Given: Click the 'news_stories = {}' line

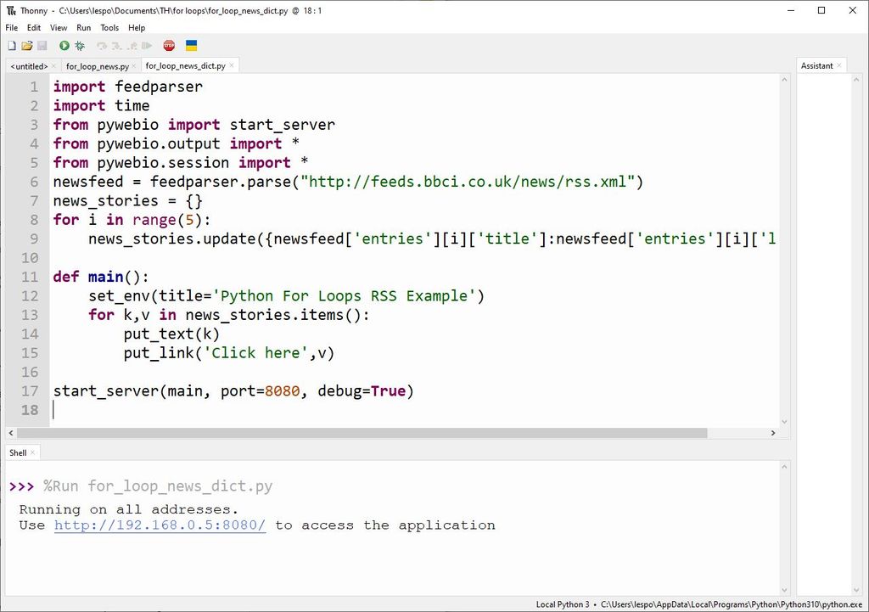Looking at the screenshot, I should tap(128, 200).
